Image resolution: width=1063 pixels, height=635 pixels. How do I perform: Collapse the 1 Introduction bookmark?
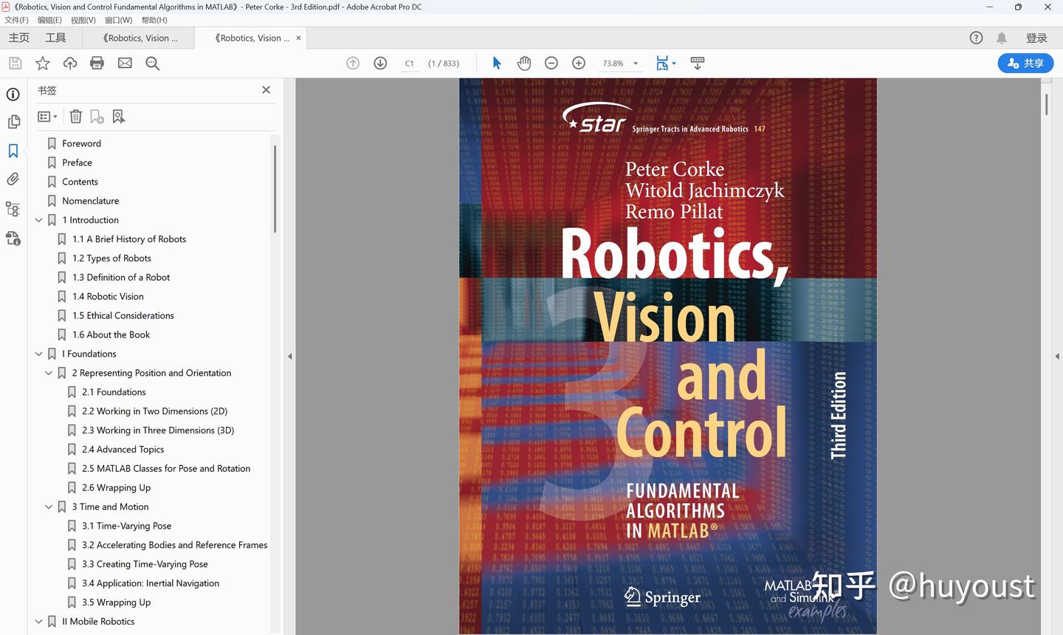[38, 219]
